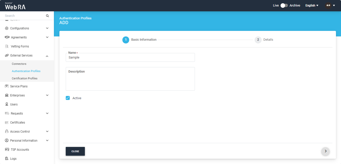Click the Vetting Forms icon

coord(7,46)
